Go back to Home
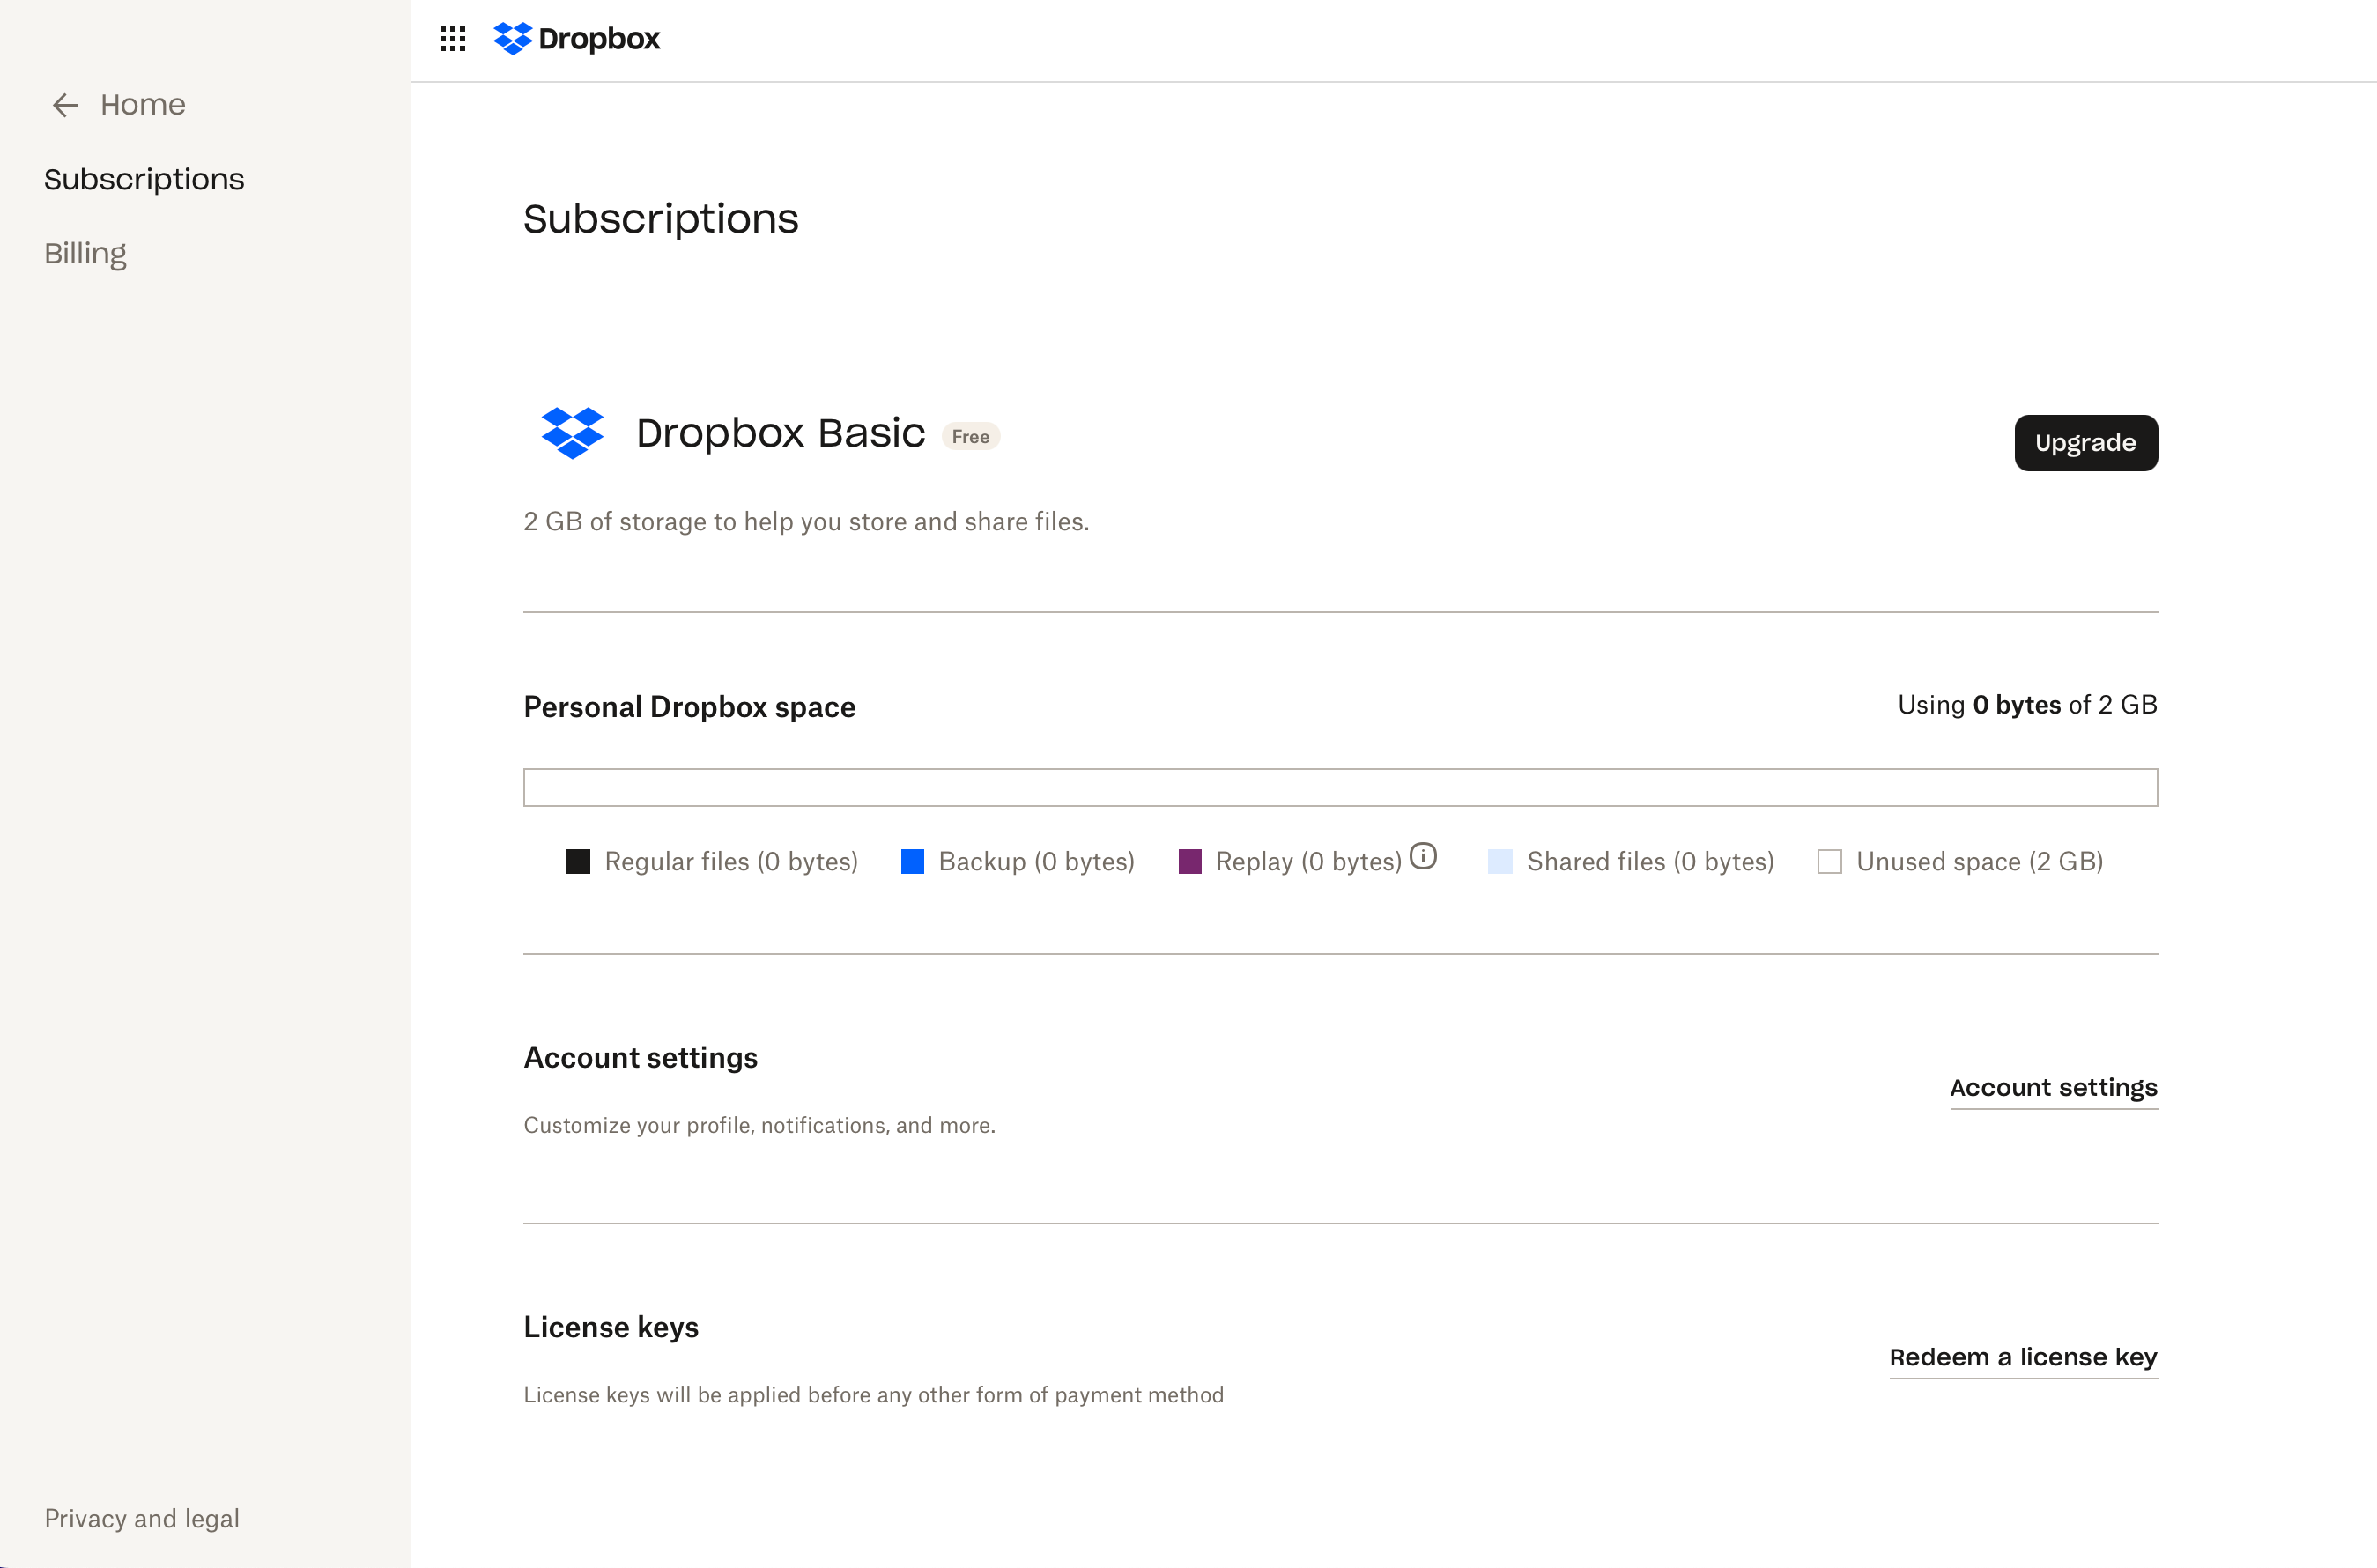Image resolution: width=2377 pixels, height=1568 pixels. (142, 105)
